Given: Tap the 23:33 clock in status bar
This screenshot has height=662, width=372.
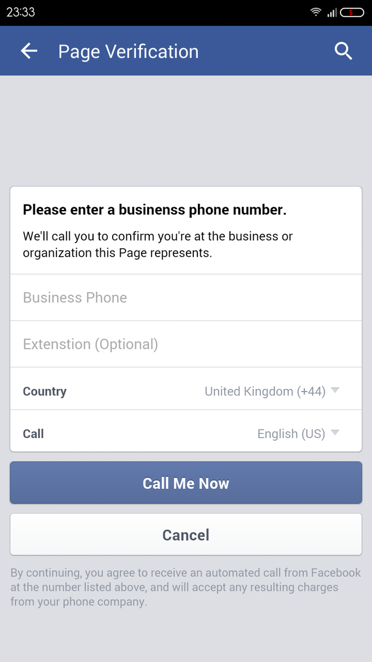Looking at the screenshot, I should point(21,12).
